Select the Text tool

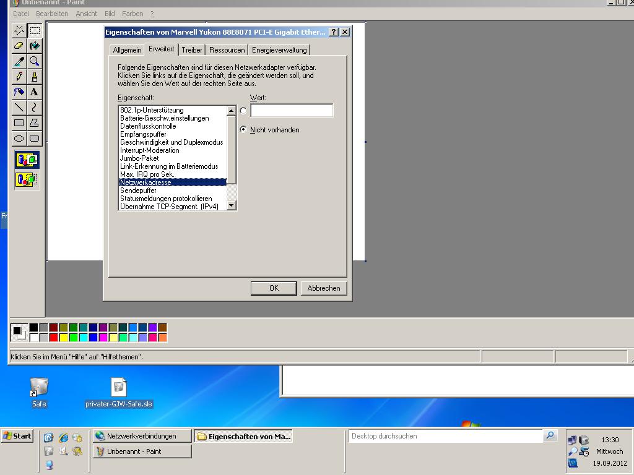pos(35,92)
